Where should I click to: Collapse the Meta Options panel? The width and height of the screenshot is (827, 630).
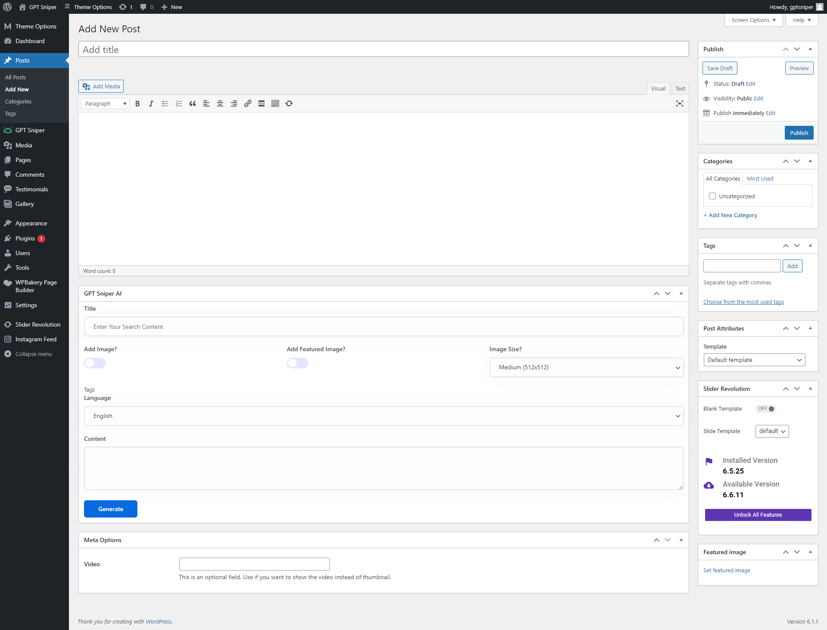pos(681,540)
